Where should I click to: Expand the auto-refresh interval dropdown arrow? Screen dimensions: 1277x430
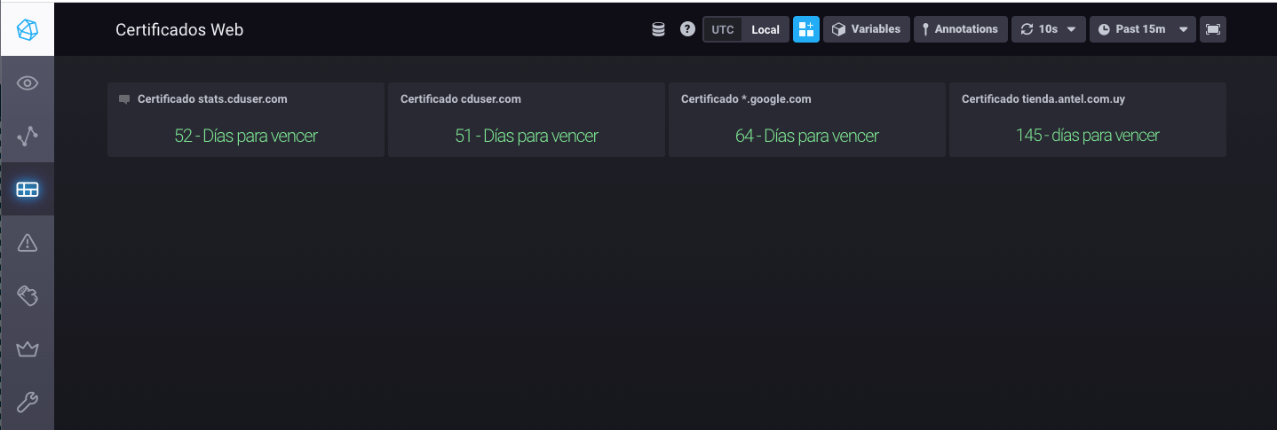click(x=1071, y=29)
